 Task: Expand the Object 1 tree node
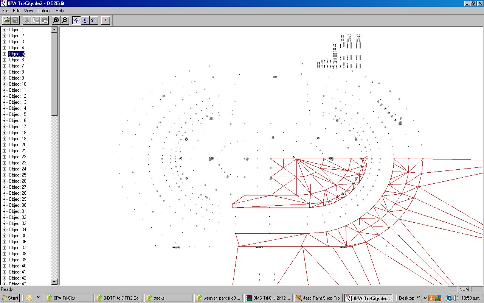tap(5, 30)
